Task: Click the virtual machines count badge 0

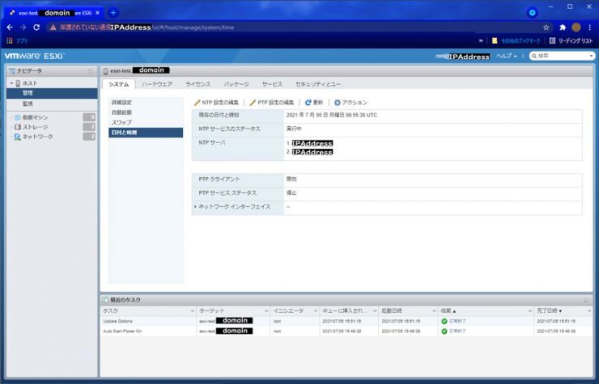Action: pos(89,117)
